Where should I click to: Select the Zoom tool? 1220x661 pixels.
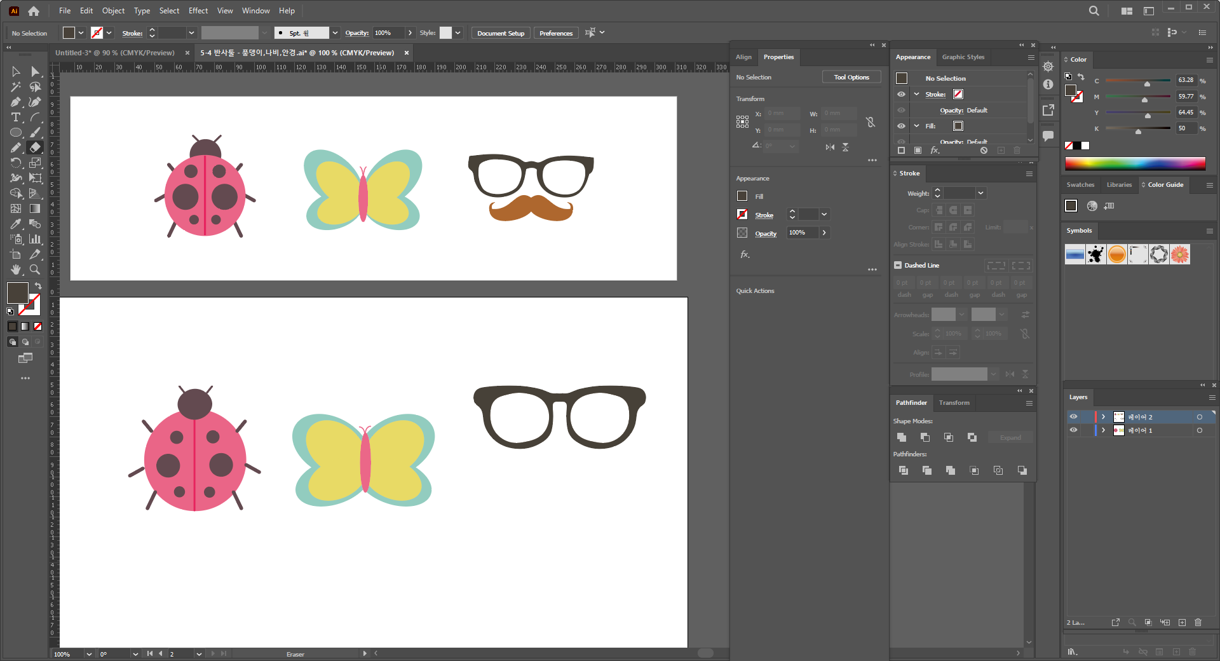35,270
